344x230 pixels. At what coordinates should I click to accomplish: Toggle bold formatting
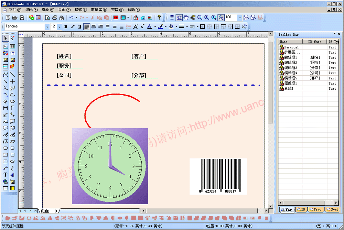coord(66,26)
